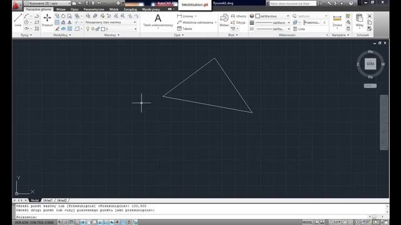Screen dimensions: 401x225
Task: Switch to the Układ2 layout tab
Action: point(61,201)
